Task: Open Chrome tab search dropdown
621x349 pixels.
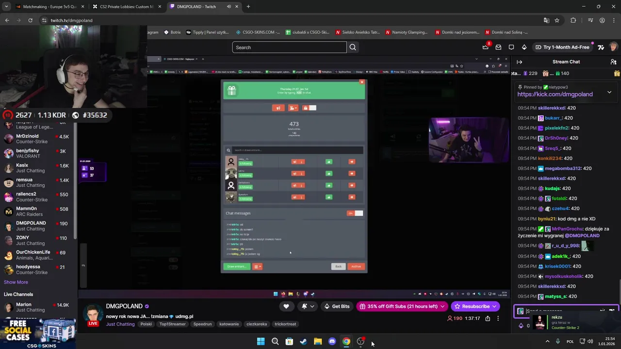Action: (6, 7)
